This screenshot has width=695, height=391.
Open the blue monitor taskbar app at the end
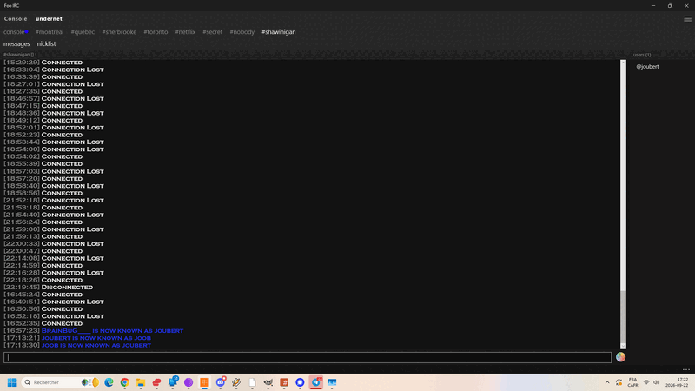332,382
